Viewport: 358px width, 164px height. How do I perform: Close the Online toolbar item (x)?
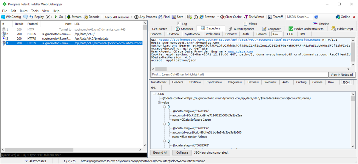(x=354, y=17)
